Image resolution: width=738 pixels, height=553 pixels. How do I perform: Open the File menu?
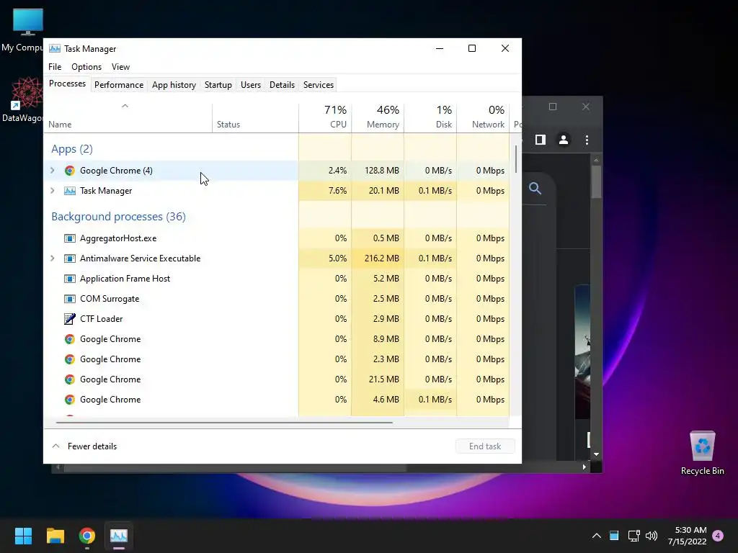tap(55, 67)
